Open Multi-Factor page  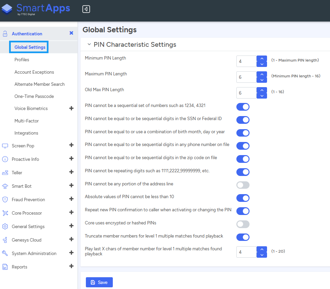coord(27,121)
